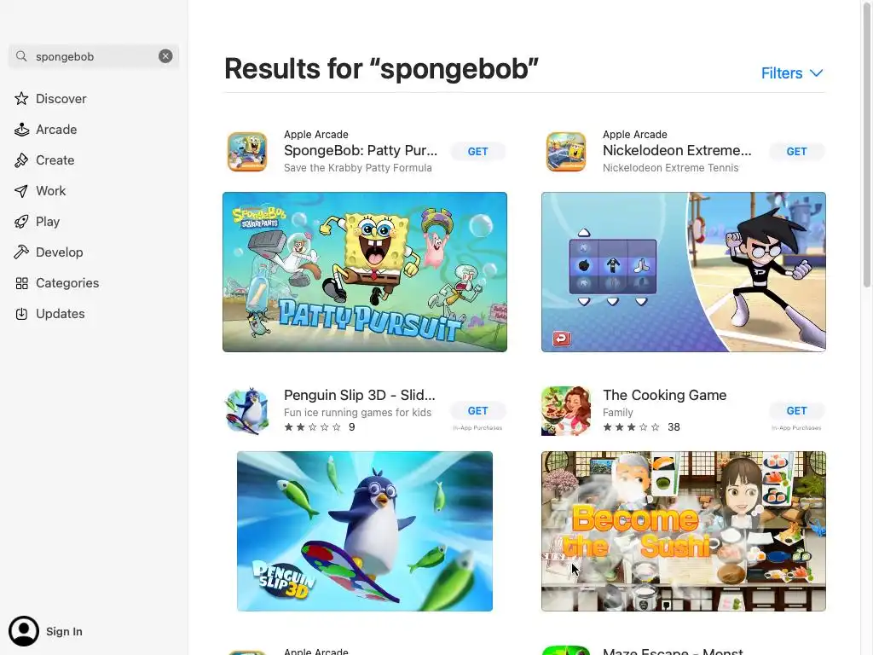Image resolution: width=873 pixels, height=655 pixels.
Task: Open the Create paintbrush section
Action: 44,160
